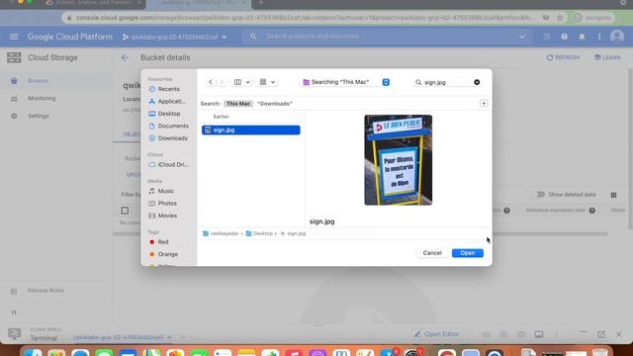Close the Cloud Shell panel
This screenshot has height=356, width=633.
click(619, 334)
